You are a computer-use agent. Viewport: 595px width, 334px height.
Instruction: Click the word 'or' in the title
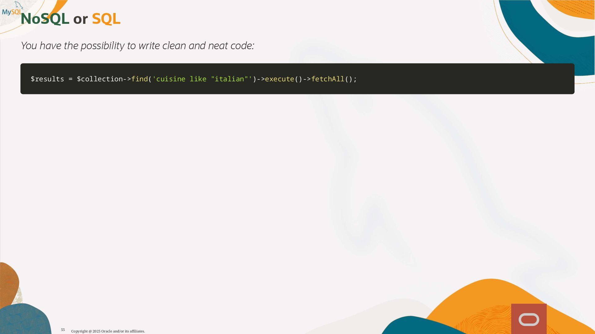coord(80,20)
